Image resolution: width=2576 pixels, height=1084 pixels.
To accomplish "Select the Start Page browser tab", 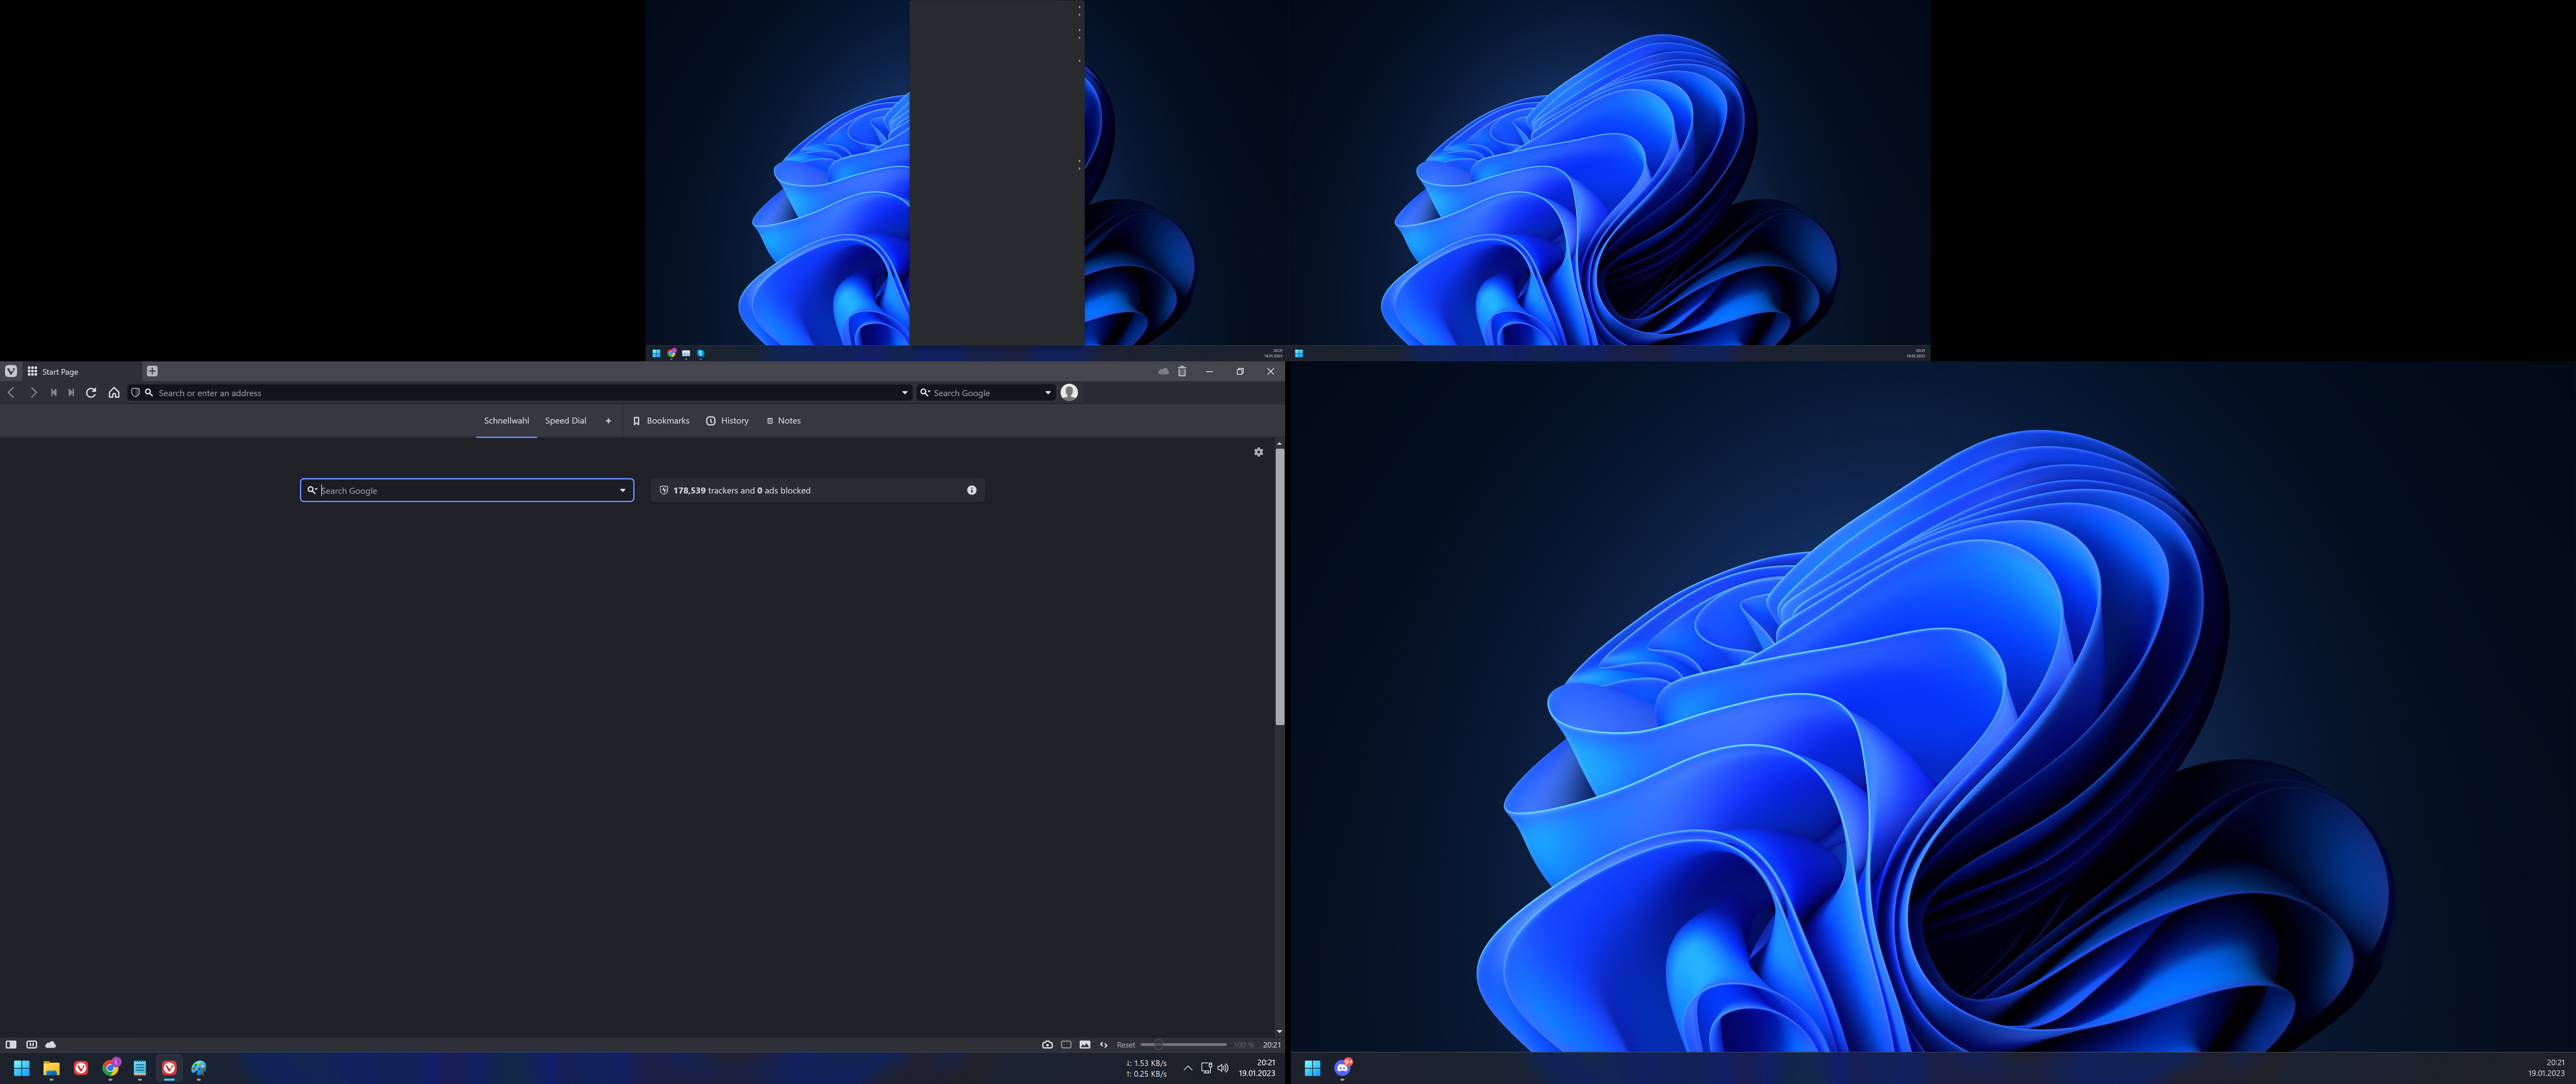I will coord(82,371).
